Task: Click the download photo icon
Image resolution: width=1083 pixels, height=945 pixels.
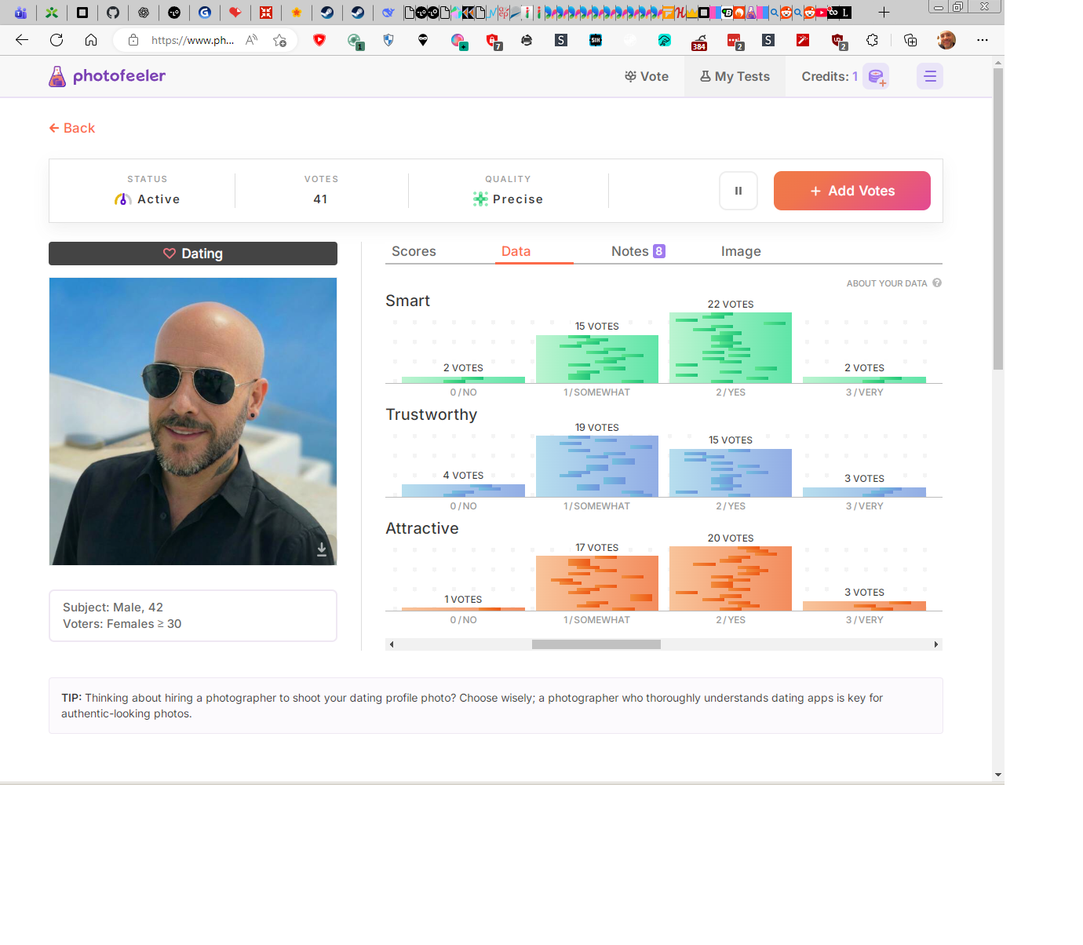Action: pos(322,549)
